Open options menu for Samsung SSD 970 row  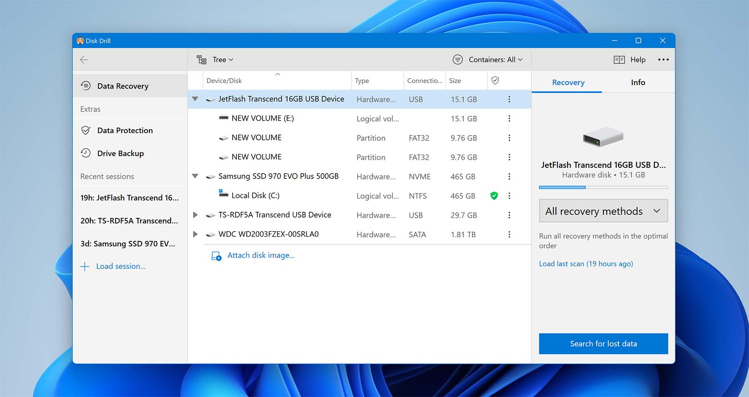tap(509, 176)
